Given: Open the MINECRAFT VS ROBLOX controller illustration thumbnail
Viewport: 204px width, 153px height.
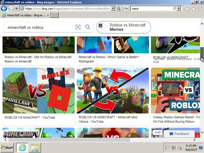Looking at the screenshot, I should point(175,91).
